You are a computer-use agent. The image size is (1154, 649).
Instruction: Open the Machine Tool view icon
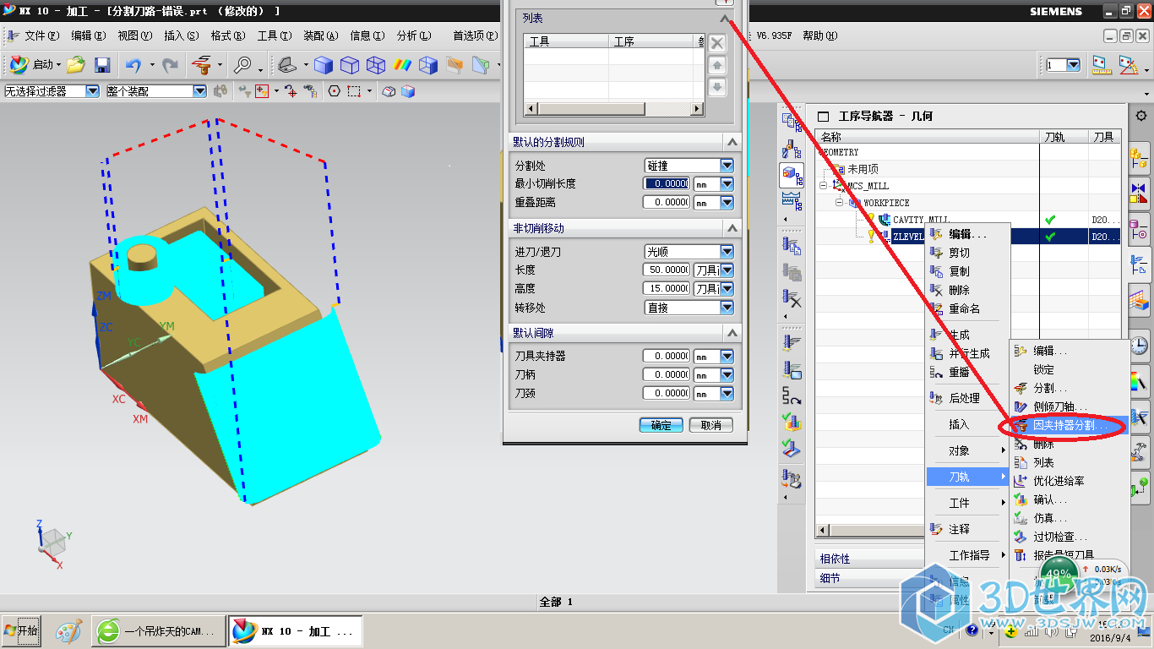pos(792,149)
